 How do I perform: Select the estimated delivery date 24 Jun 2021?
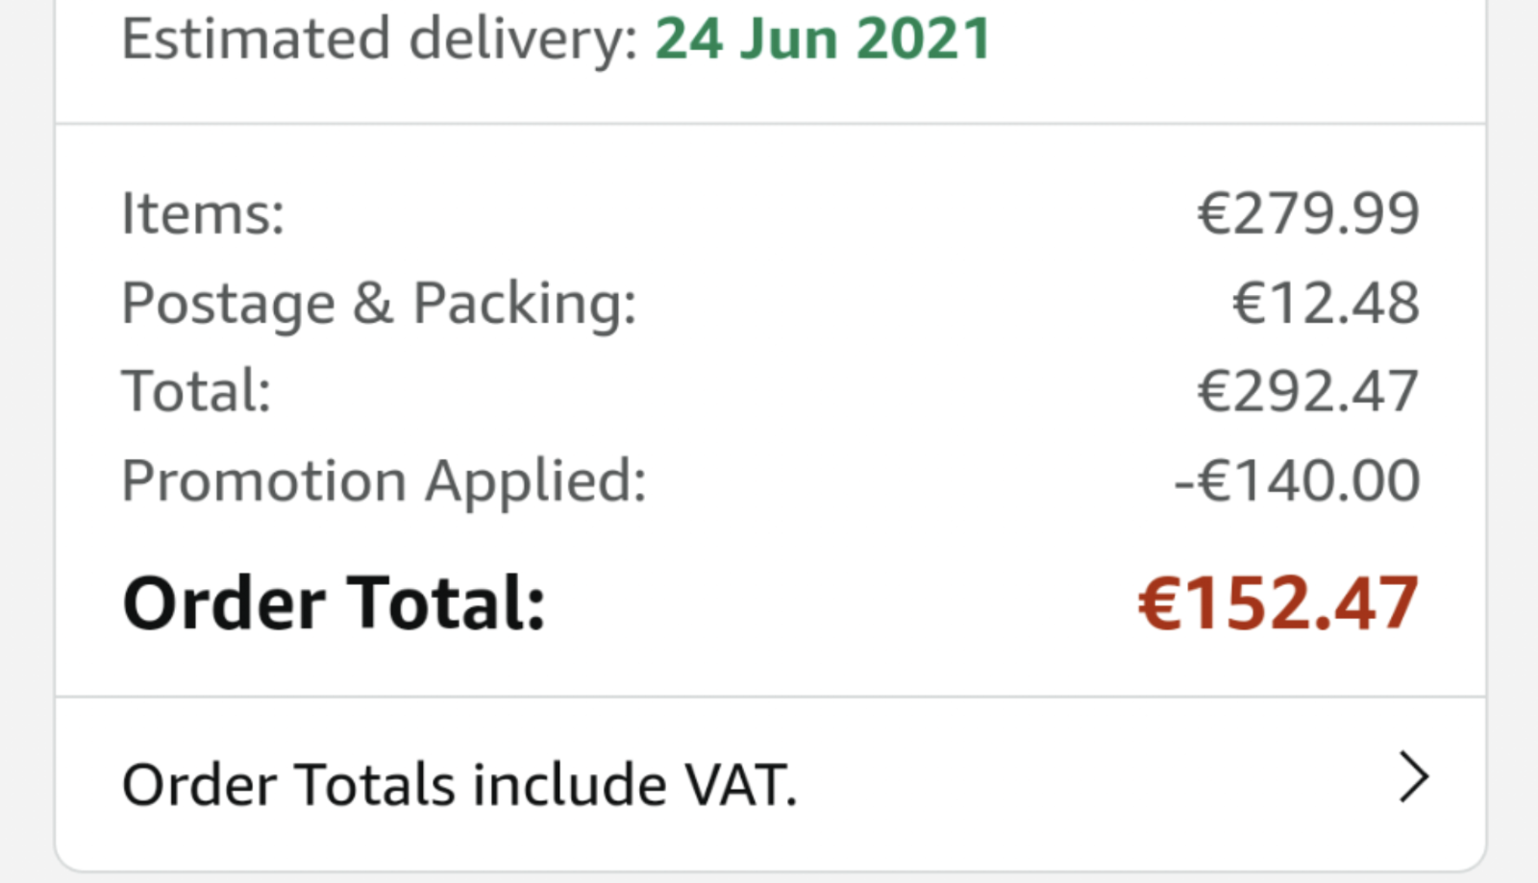tap(824, 38)
